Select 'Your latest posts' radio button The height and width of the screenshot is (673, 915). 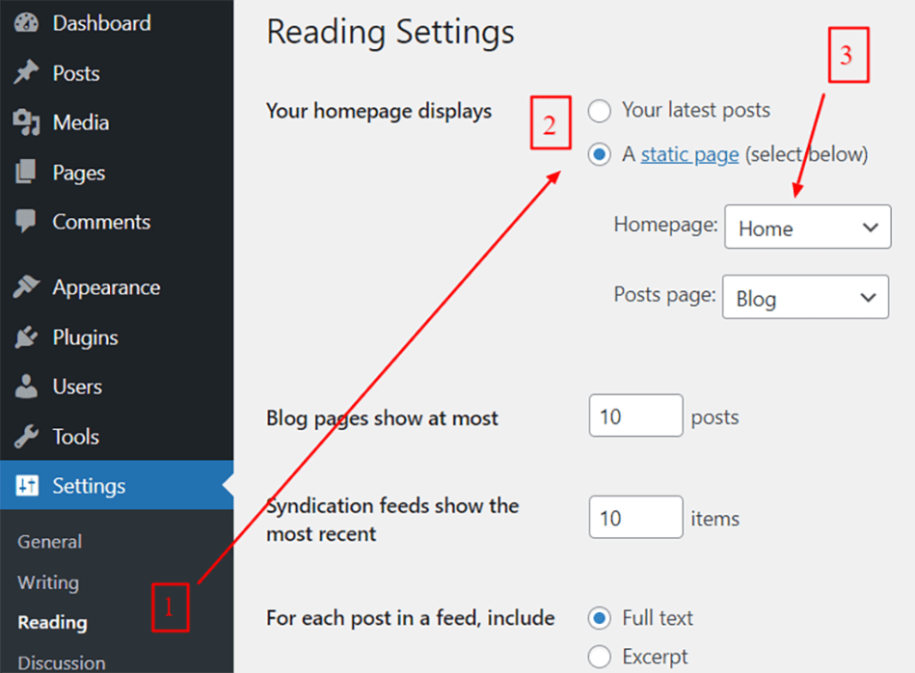click(x=600, y=111)
